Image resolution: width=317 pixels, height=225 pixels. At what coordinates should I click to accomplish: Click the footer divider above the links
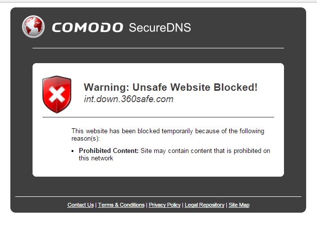click(158, 196)
